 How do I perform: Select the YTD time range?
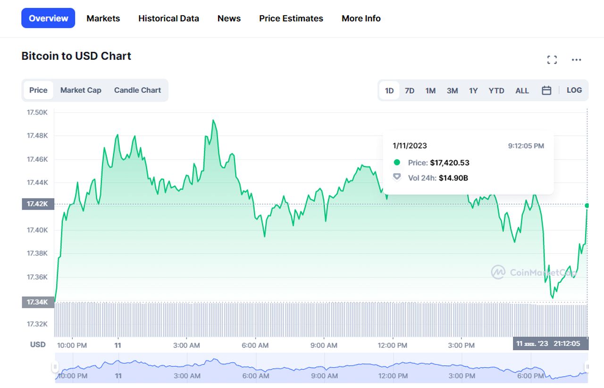pos(496,91)
